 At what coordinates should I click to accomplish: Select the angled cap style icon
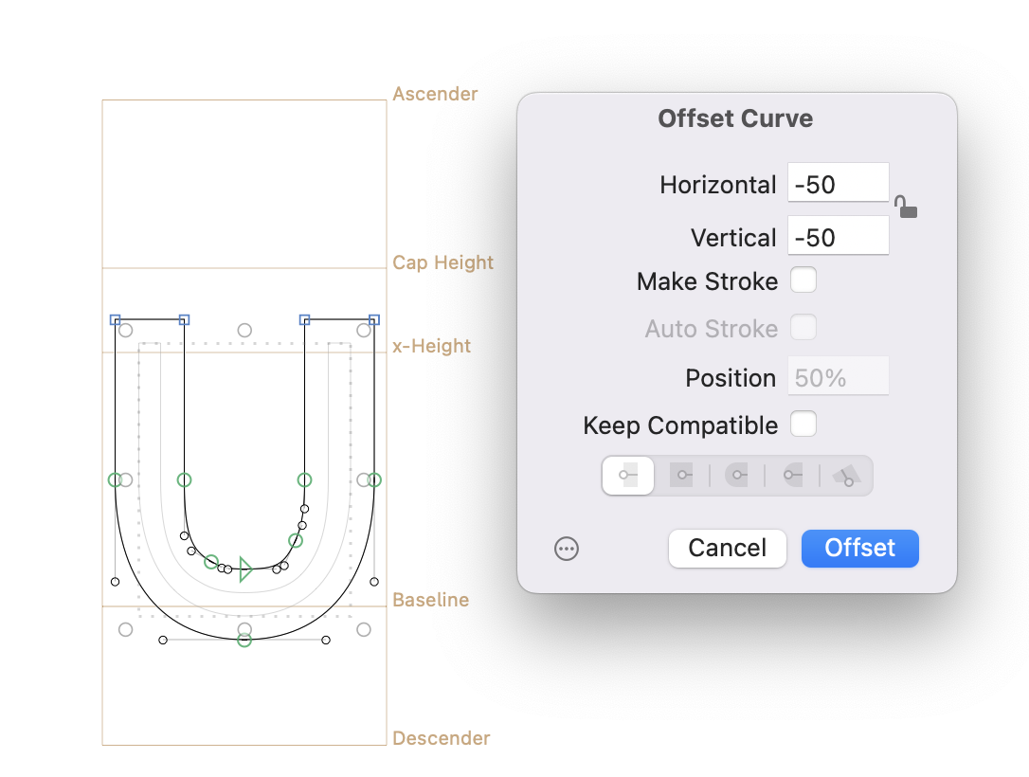click(845, 476)
